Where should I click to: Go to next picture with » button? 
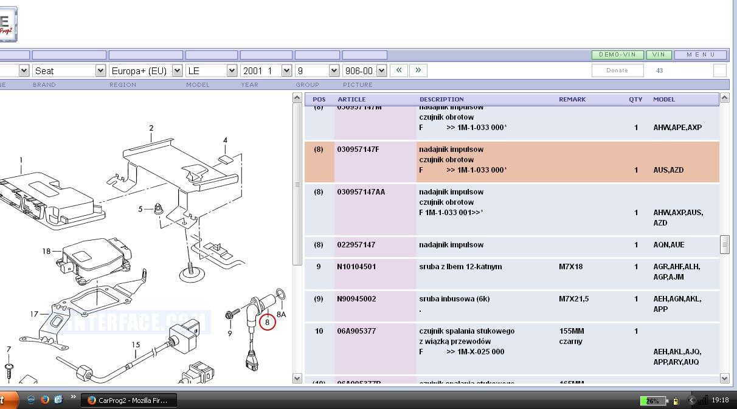418,70
